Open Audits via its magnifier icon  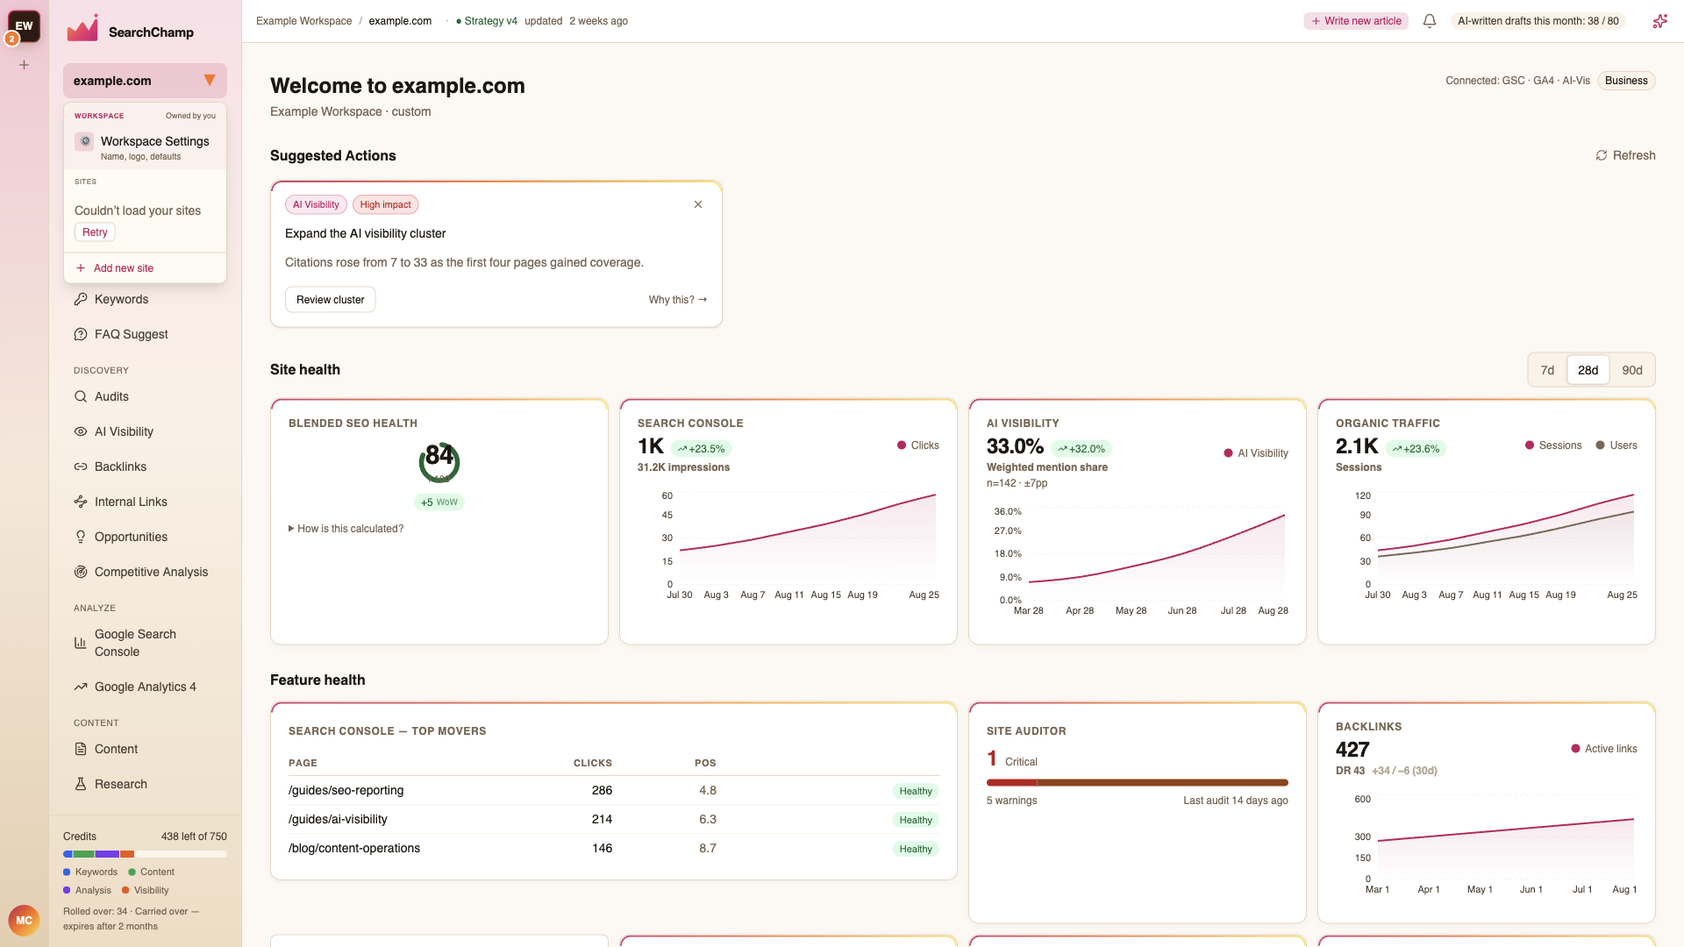tap(81, 396)
